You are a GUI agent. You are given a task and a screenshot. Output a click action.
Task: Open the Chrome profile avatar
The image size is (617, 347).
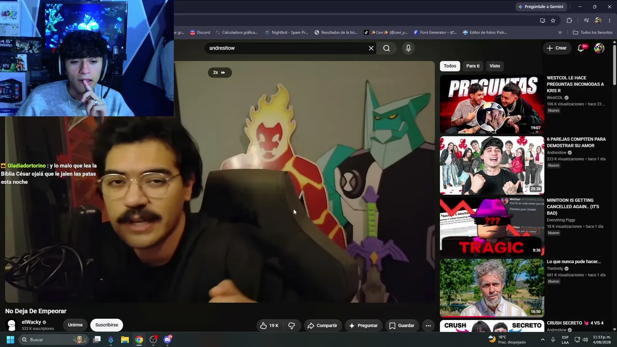[x=598, y=20]
